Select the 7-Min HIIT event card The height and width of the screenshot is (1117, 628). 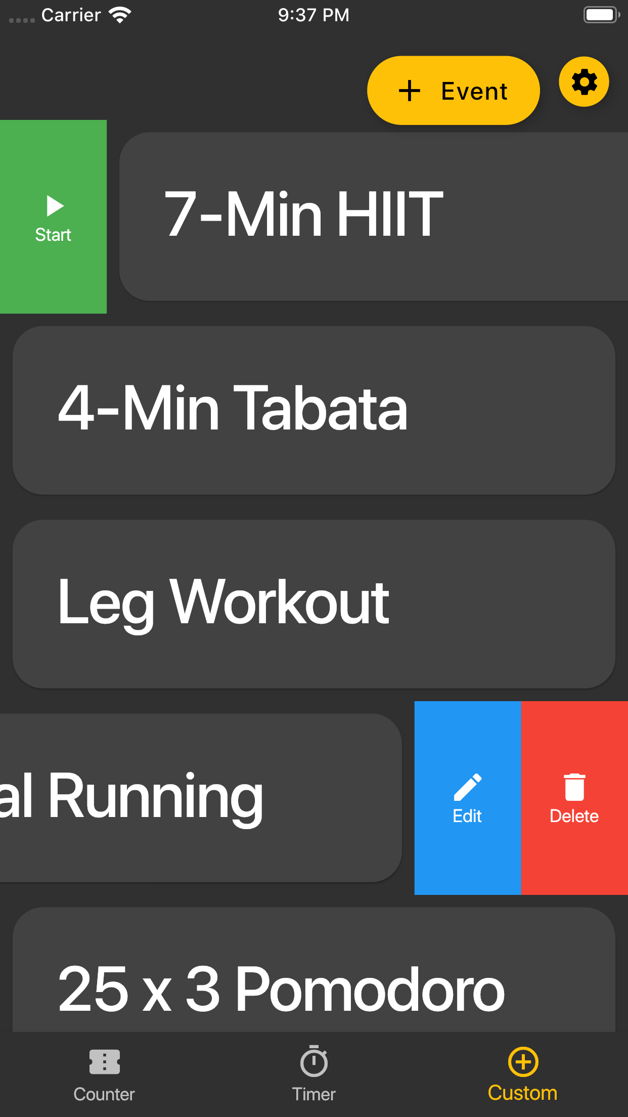pyautogui.click(x=373, y=217)
